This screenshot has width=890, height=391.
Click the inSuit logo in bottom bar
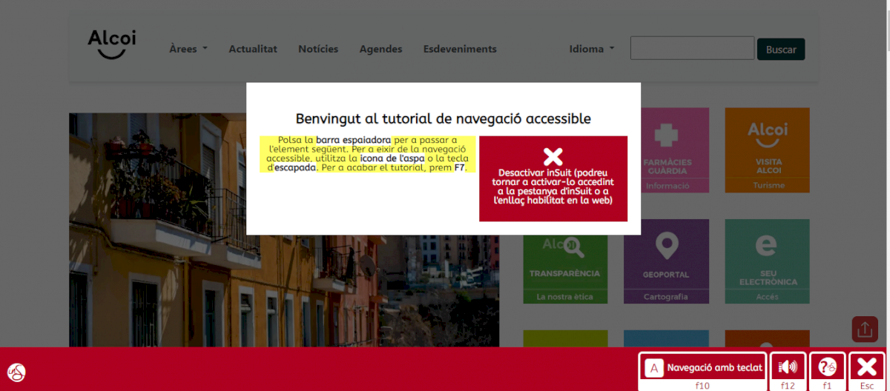tap(16, 372)
